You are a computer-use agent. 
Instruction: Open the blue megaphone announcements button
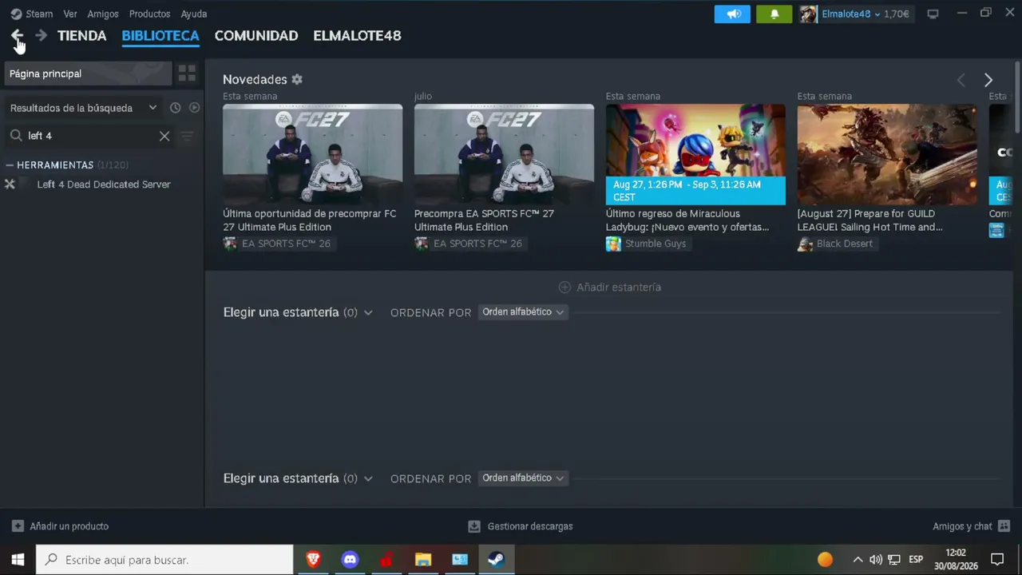(x=732, y=14)
